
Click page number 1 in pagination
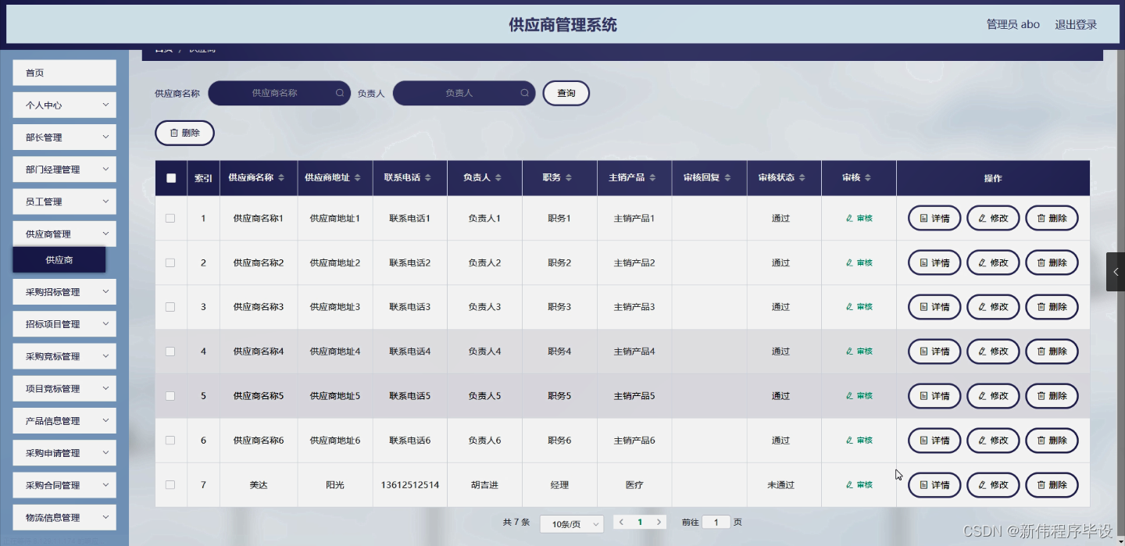pyautogui.click(x=640, y=523)
